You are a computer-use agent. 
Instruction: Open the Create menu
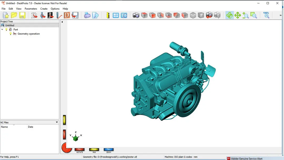(44, 9)
